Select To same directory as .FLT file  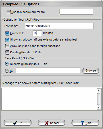pyautogui.click(x=7, y=64)
